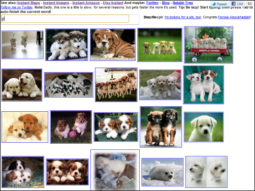Open thumbnail of collie puppies with pink ball
Image resolution: width=255 pixels, height=191 pixels.
pos(71,127)
